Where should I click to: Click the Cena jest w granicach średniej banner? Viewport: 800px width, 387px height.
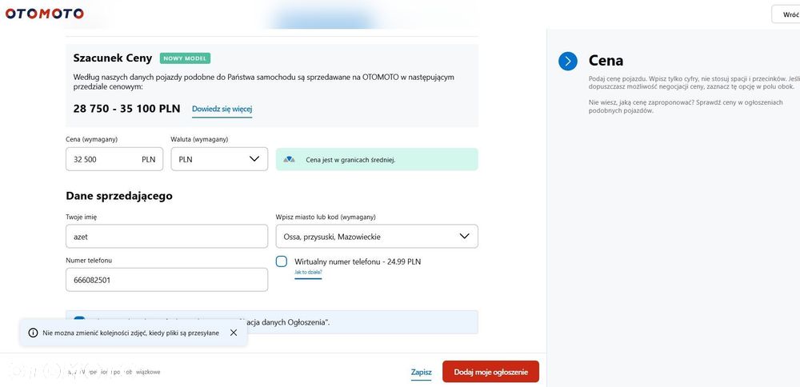click(x=377, y=160)
